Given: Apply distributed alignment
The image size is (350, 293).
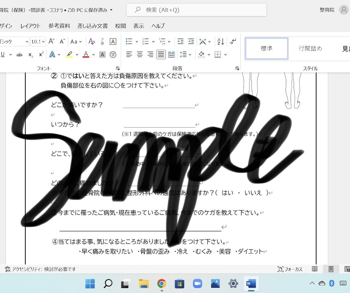Looking at the screenshot, I should coord(171,54).
